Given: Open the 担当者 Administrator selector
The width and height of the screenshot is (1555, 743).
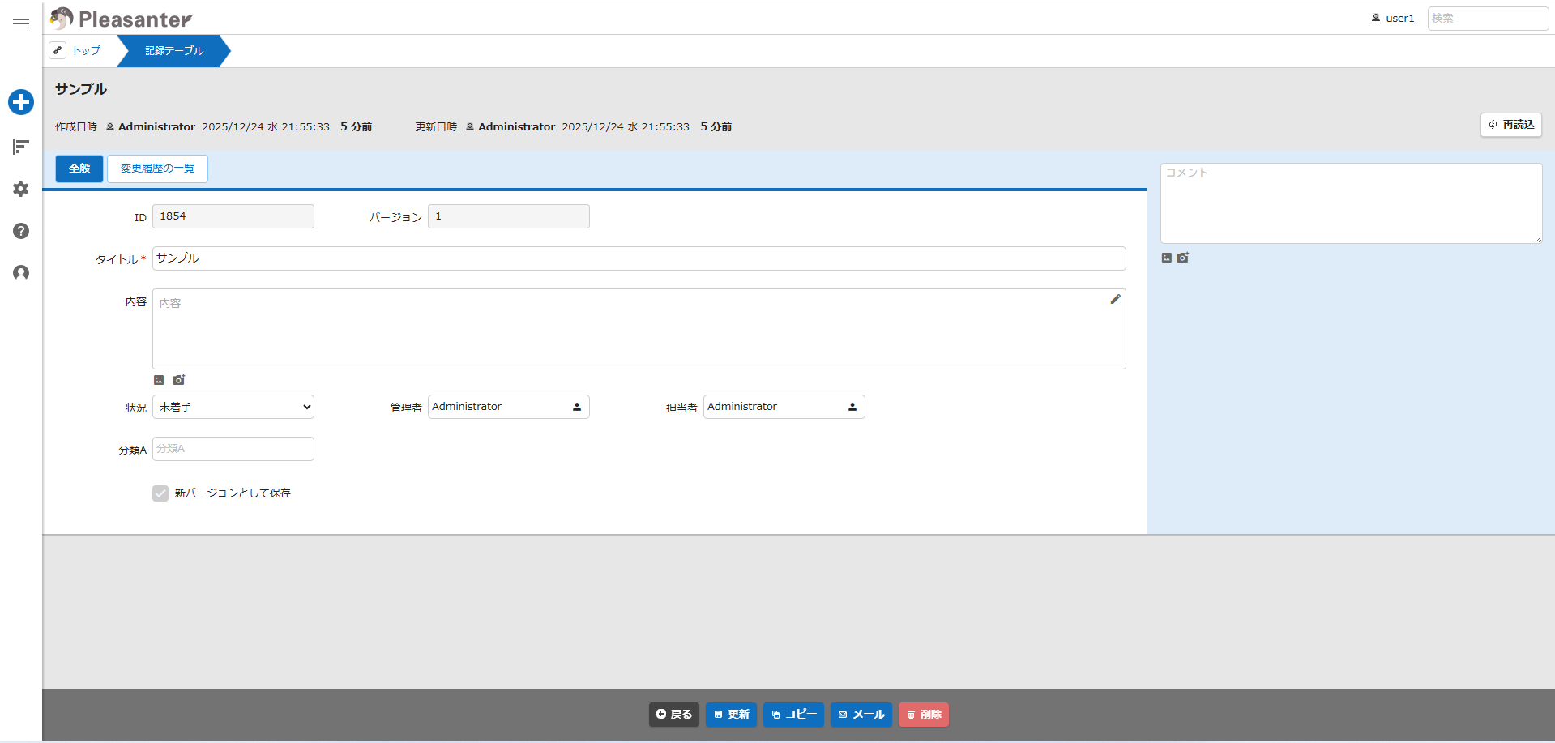Looking at the screenshot, I should [784, 407].
